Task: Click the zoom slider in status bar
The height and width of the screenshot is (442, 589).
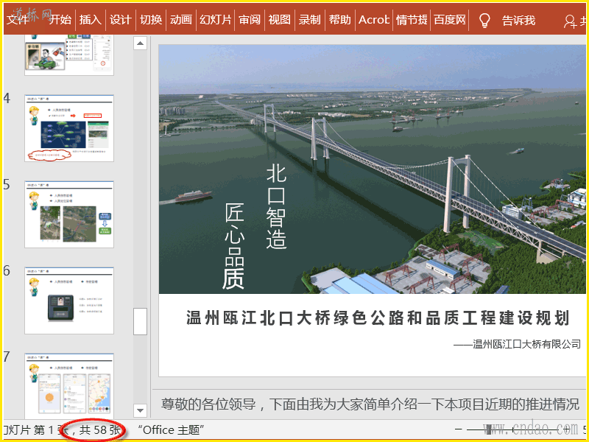Action: [512, 429]
